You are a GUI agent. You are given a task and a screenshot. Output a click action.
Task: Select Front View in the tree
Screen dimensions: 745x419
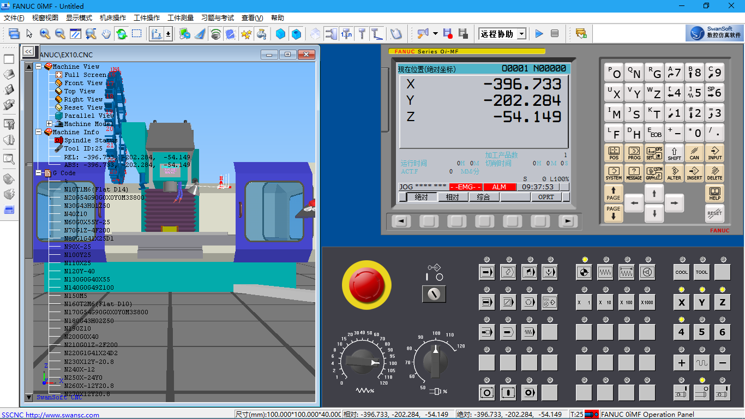point(83,83)
